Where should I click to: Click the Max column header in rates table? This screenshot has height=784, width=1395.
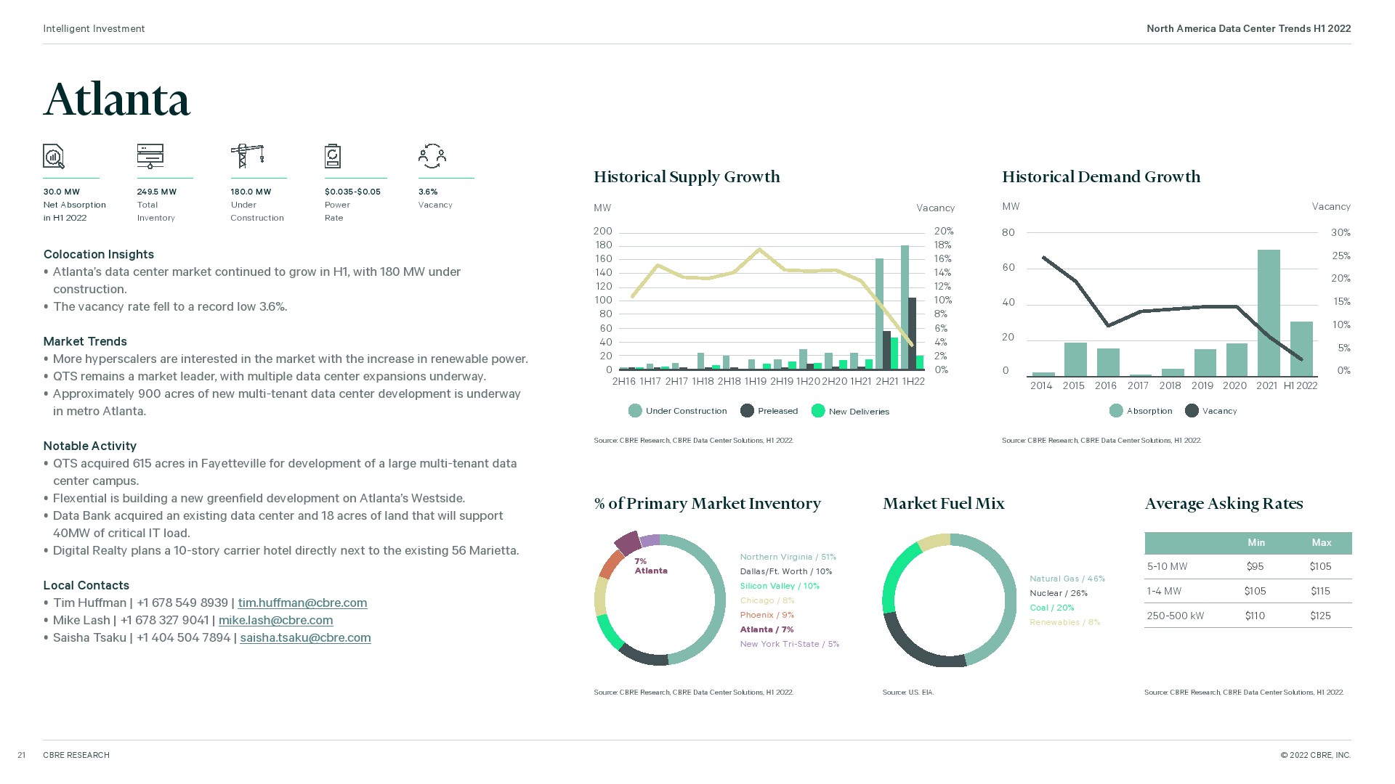[1321, 543]
